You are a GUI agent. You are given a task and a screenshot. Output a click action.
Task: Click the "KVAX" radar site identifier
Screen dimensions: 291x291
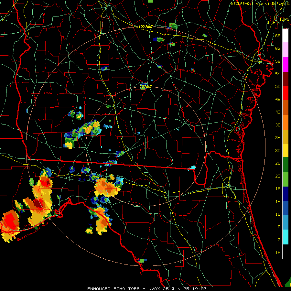tap(154, 289)
